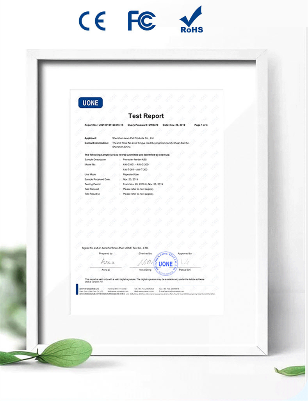The image size is (308, 401).
Task: Click the Date Nov. 26, 2019 field
Action: click(x=174, y=125)
